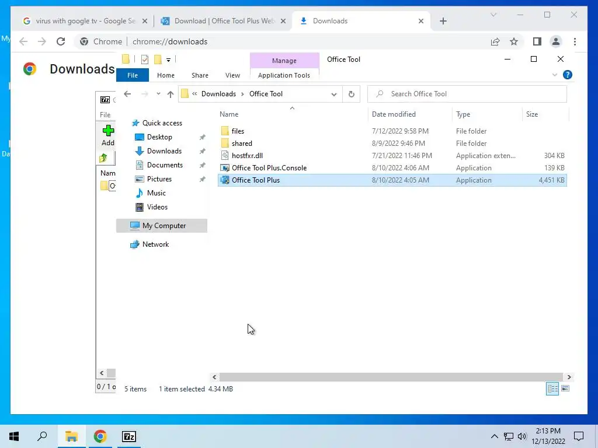Viewport: 598px width, 448px height.
Task: Click the Manage contextual tab
Action: point(284,61)
